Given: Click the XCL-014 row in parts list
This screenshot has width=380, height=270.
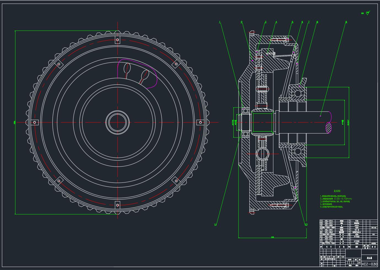Looking at the screenshot, I should [329, 221].
